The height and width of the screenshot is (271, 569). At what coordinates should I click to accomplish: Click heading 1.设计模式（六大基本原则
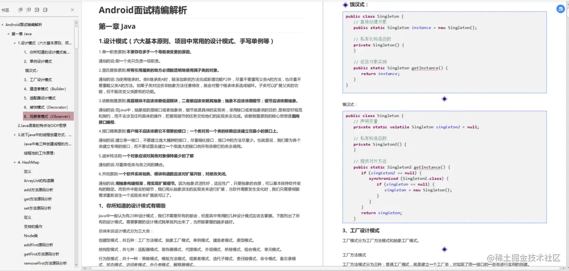[187, 41]
